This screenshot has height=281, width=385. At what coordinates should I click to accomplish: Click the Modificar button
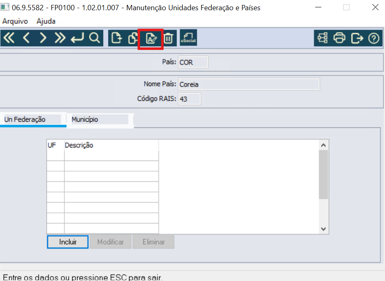[x=111, y=242]
